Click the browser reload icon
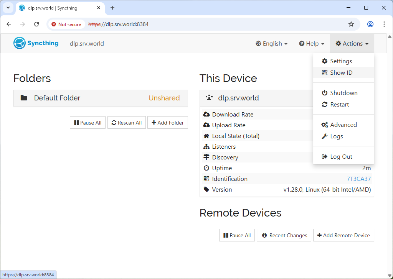 [36, 24]
